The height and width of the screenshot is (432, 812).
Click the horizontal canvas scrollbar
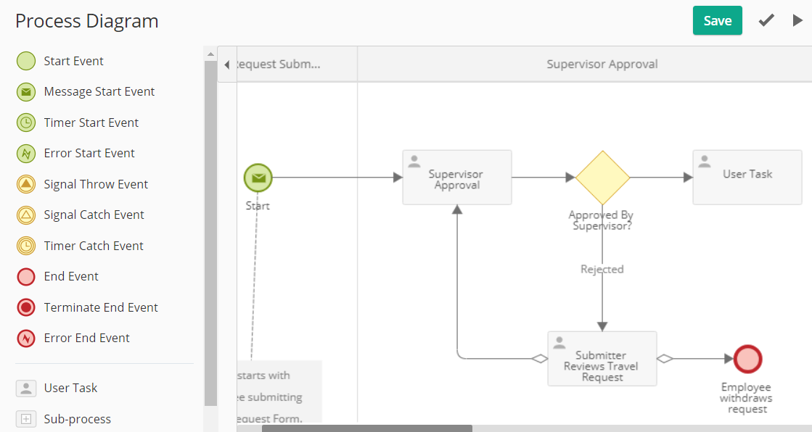pyautogui.click(x=366, y=428)
